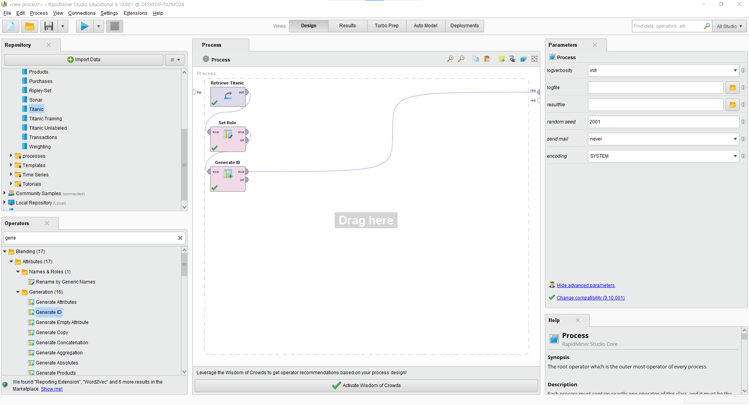
Task: Show info for the encoding parameter
Action: click(743, 156)
